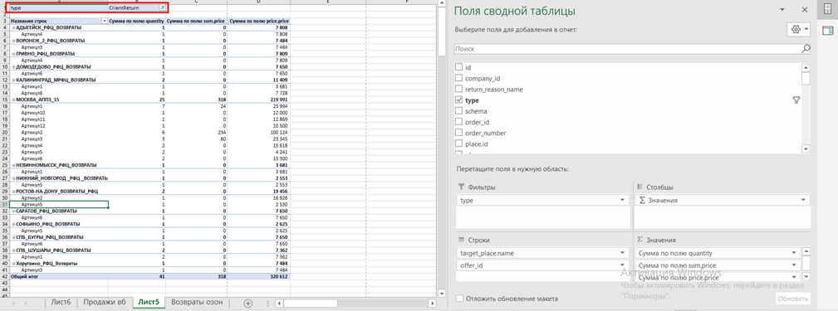Click the magnifier icon in the field search box
The height and width of the screenshot is (311, 838).
pos(806,49)
